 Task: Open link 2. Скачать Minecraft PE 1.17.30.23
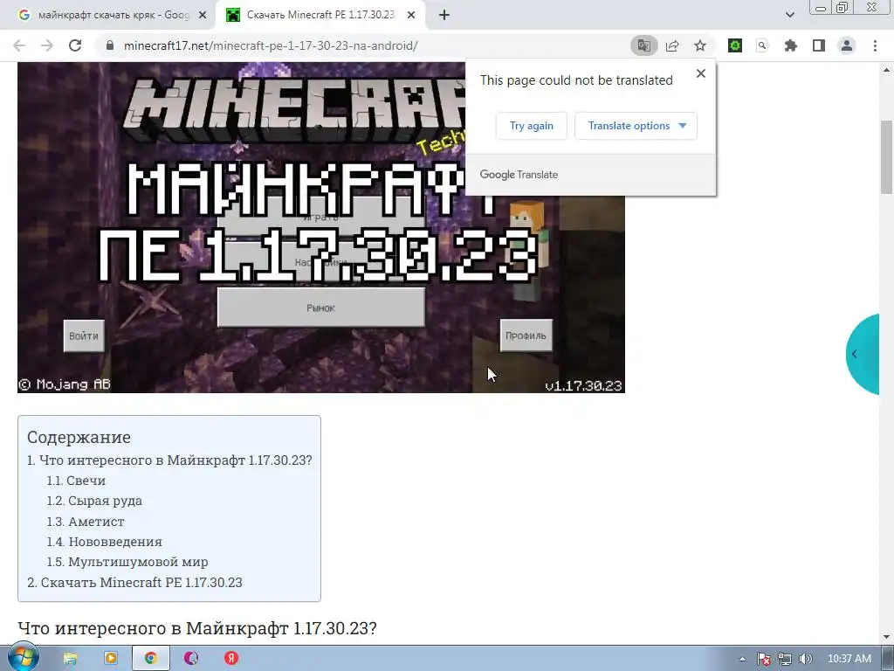[x=135, y=582]
